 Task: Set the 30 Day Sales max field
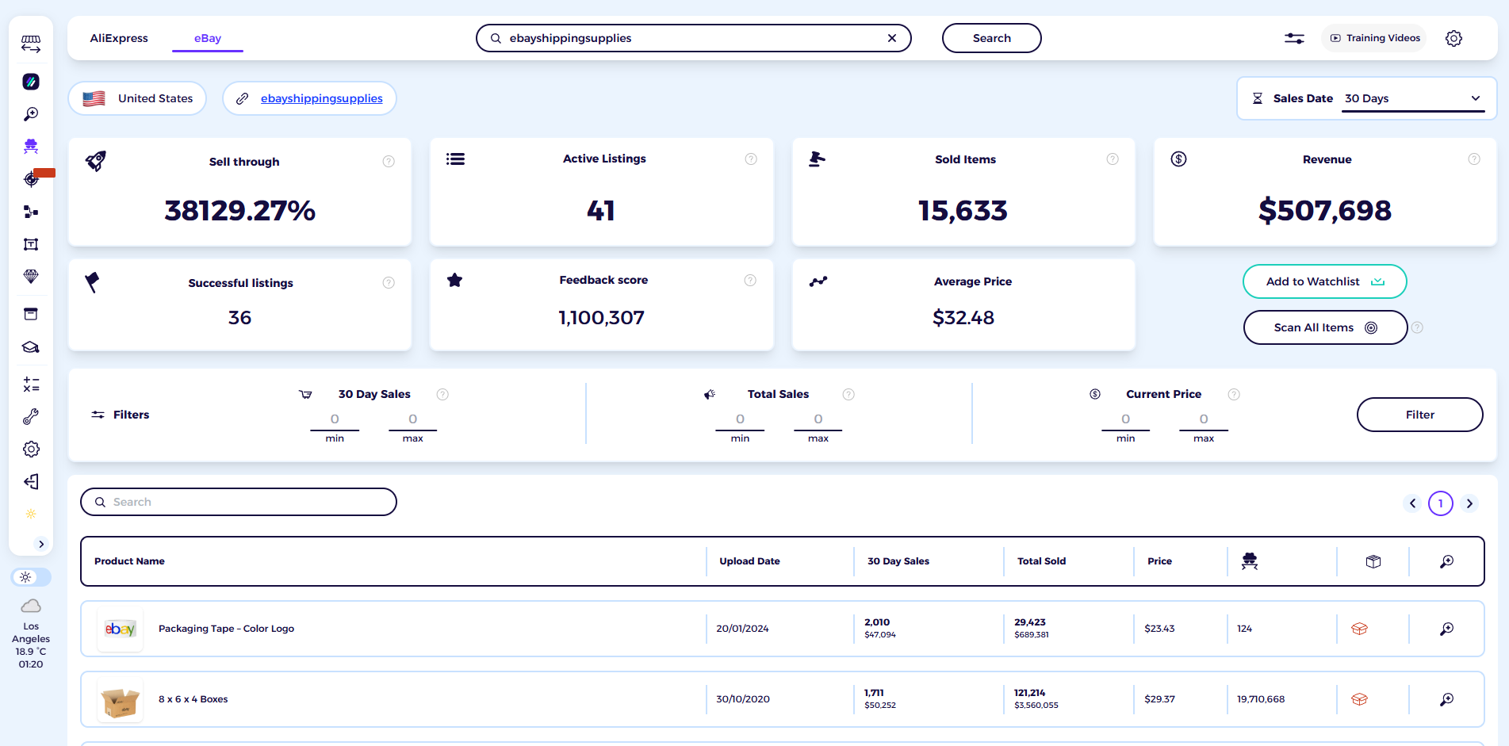412,419
